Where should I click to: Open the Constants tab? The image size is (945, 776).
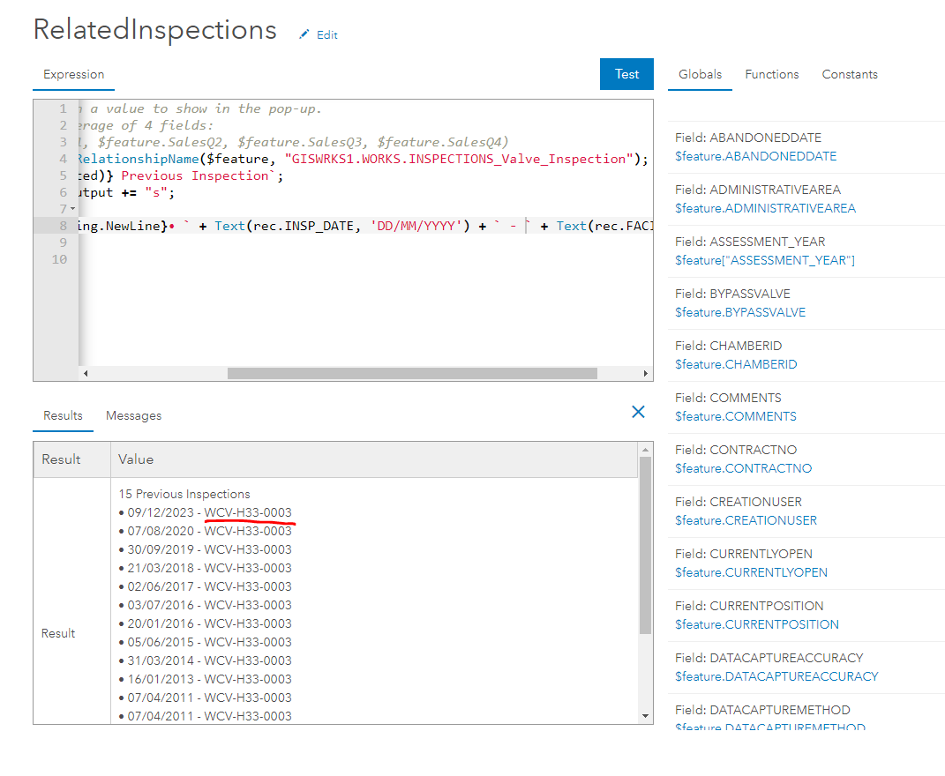[850, 74]
